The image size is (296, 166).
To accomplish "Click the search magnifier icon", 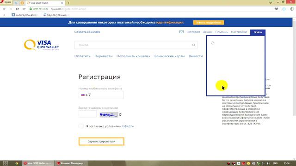I will [x=194, y=45].
